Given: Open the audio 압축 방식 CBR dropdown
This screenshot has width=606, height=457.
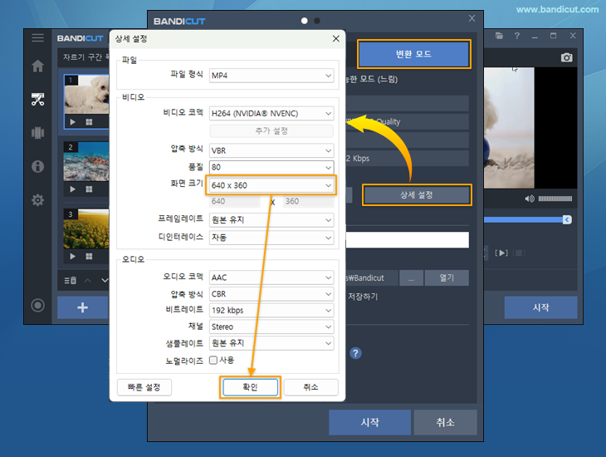Looking at the screenshot, I should tap(271, 294).
